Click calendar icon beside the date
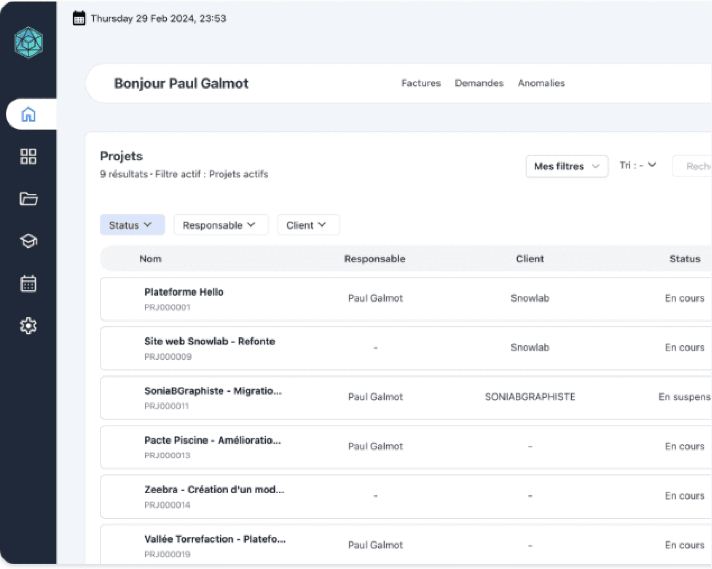The image size is (712, 569). pyautogui.click(x=79, y=19)
